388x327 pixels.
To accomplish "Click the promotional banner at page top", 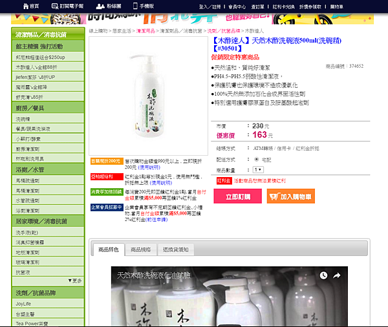I will coord(192,19).
